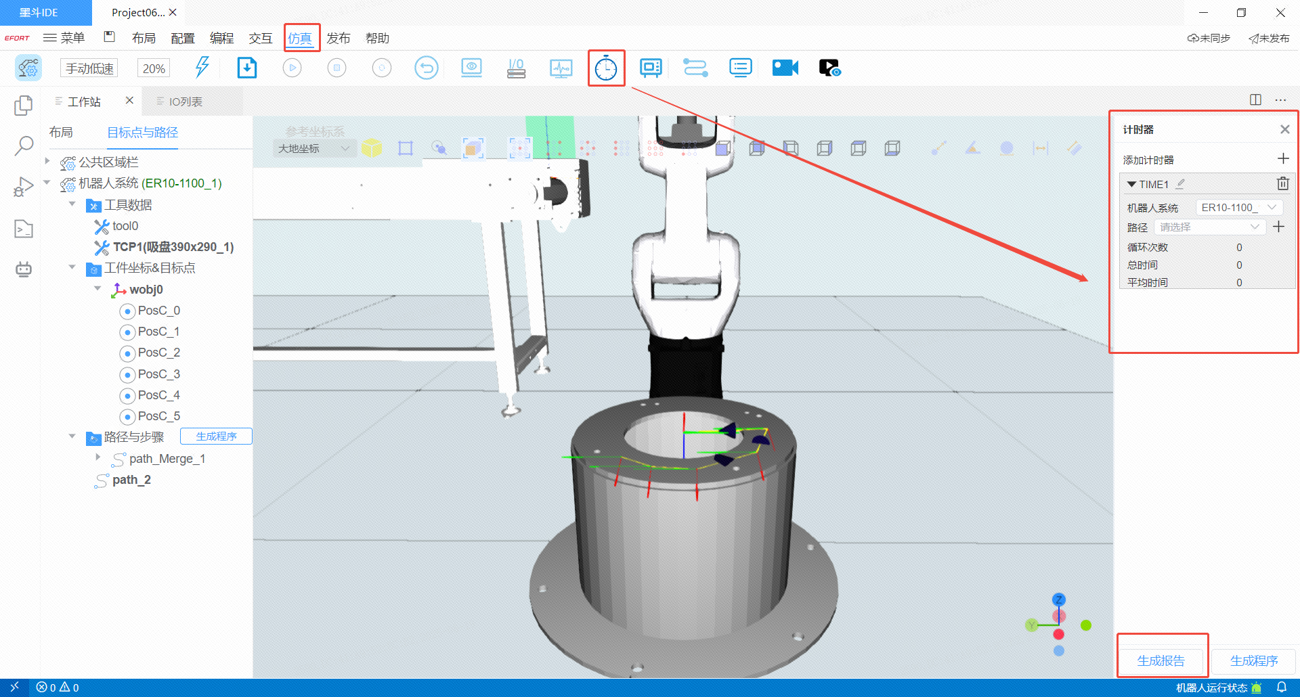This screenshot has height=697, width=1300.
Task: Toggle the 手动低速 mode button
Action: point(89,68)
